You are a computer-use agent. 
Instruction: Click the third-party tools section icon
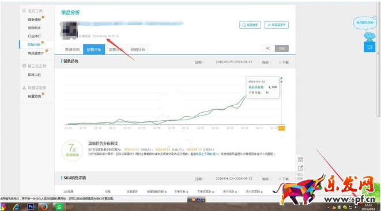24,66
